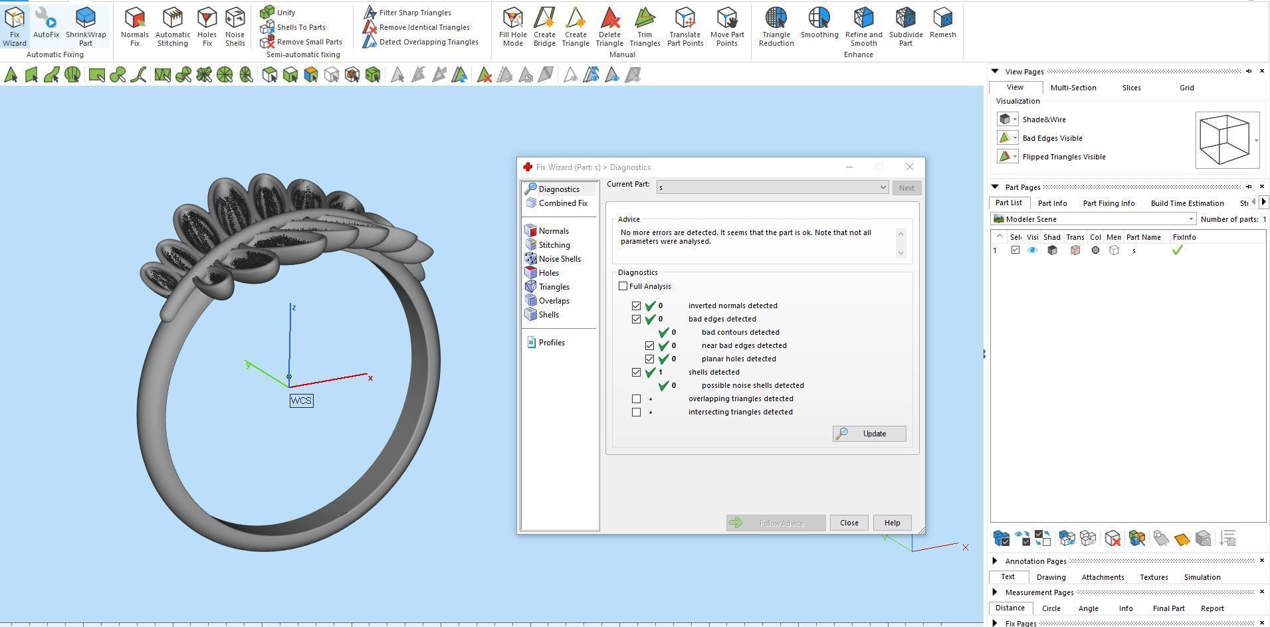The height and width of the screenshot is (627, 1270).
Task: Expand the Measurement Pages panel
Action: pos(995,592)
